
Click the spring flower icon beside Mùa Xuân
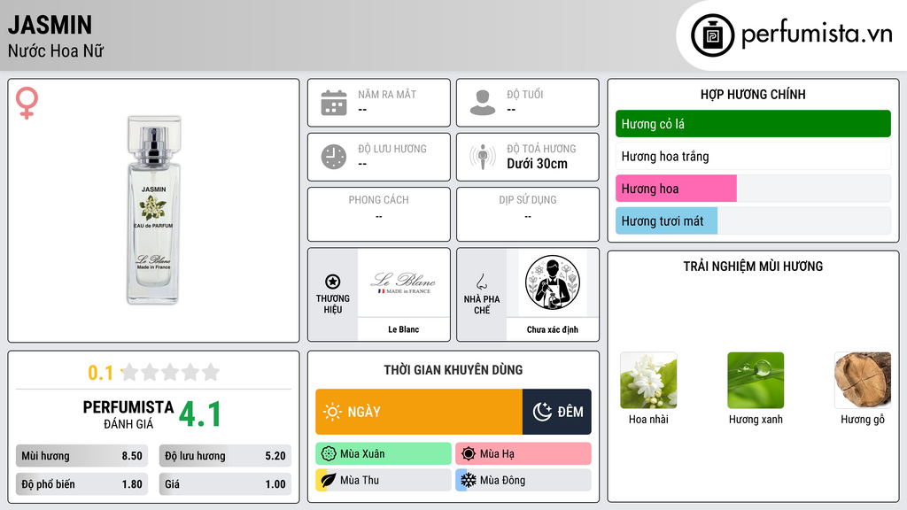(328, 454)
